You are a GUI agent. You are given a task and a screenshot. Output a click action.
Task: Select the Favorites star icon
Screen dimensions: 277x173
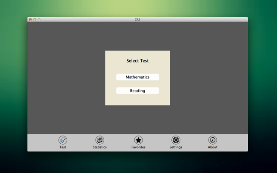click(138, 140)
